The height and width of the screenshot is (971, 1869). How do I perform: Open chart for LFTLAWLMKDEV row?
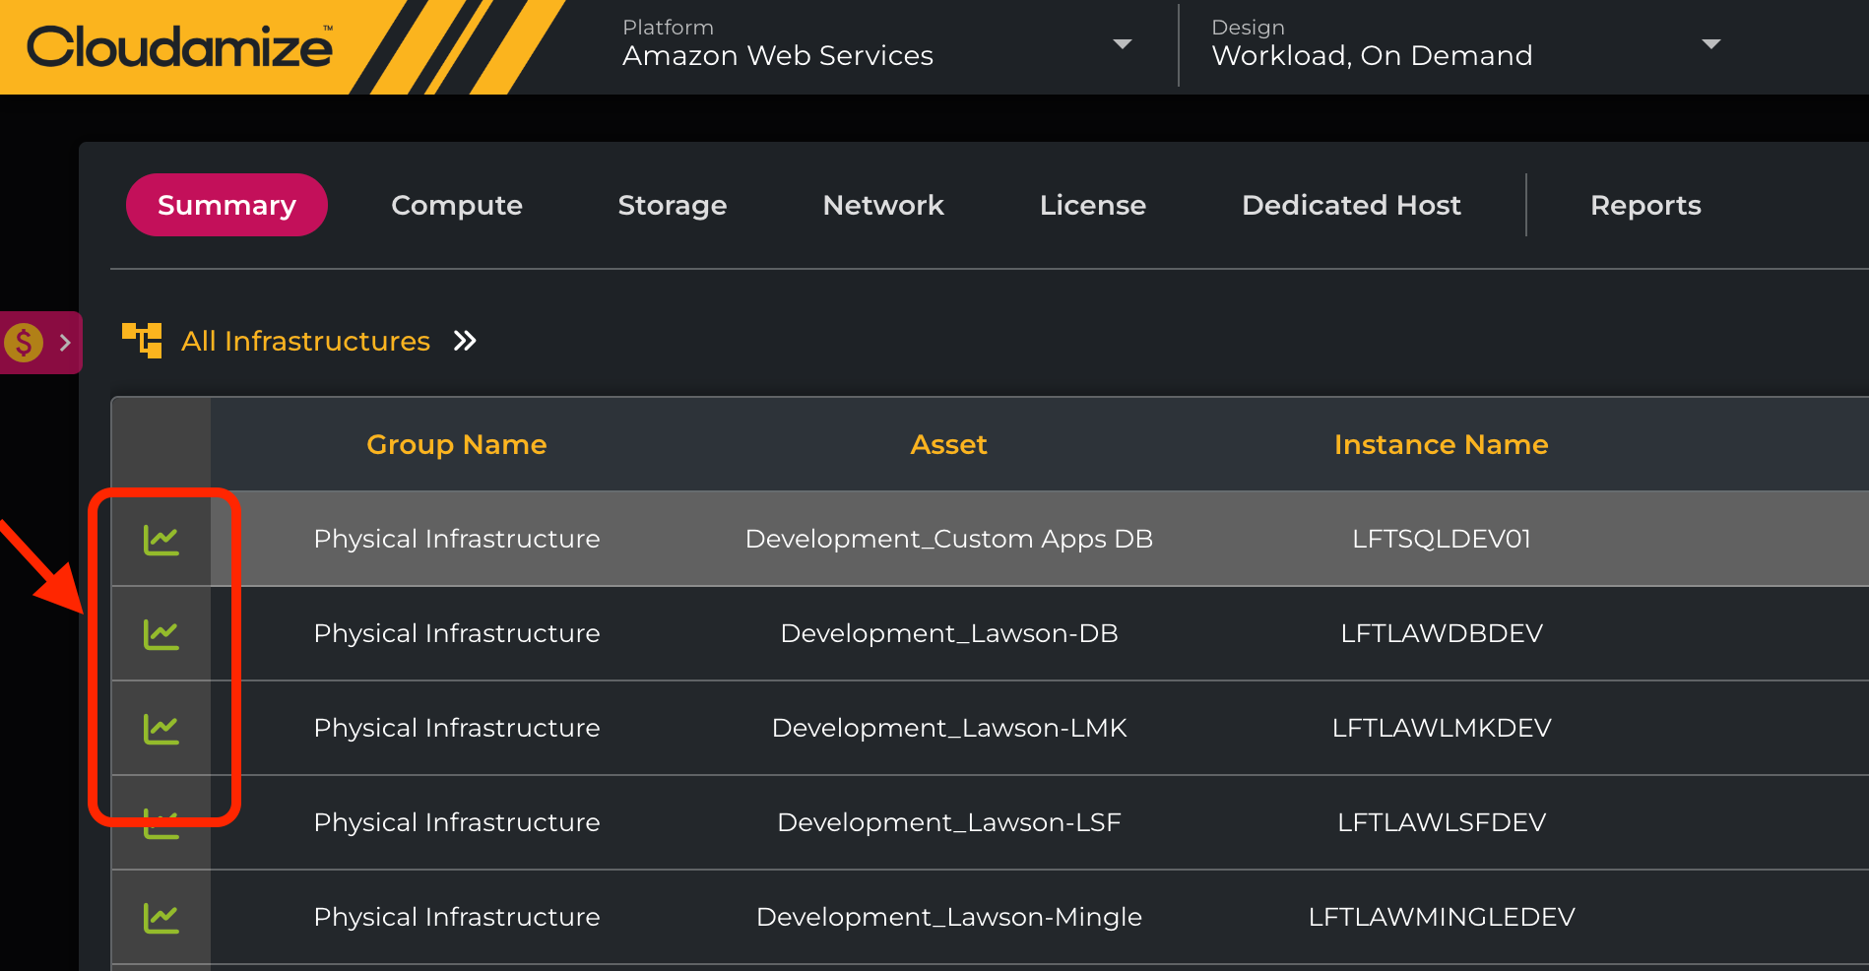(x=161, y=729)
